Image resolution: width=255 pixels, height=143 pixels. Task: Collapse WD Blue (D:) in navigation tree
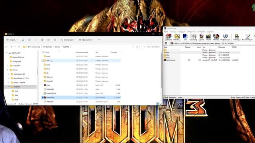[x=7, y=53]
